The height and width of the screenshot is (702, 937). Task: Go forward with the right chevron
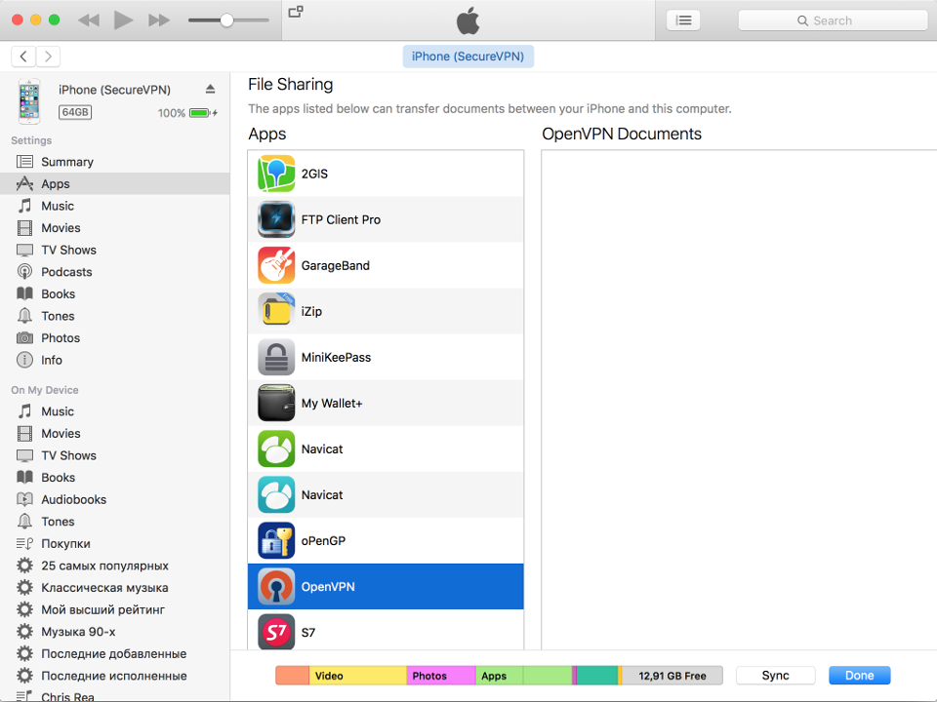pos(48,57)
